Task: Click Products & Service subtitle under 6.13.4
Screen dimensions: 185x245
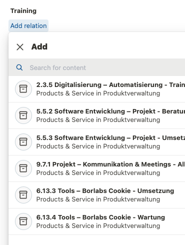Action: tap(98, 226)
